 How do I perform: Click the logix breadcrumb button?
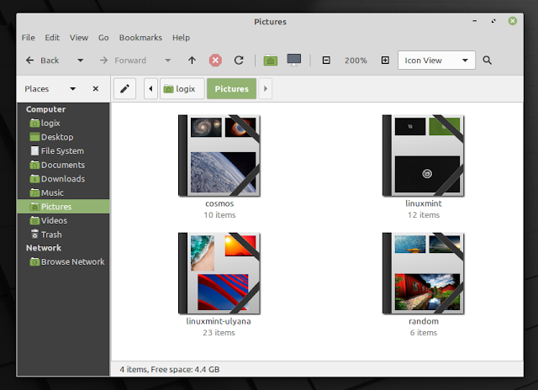point(182,89)
